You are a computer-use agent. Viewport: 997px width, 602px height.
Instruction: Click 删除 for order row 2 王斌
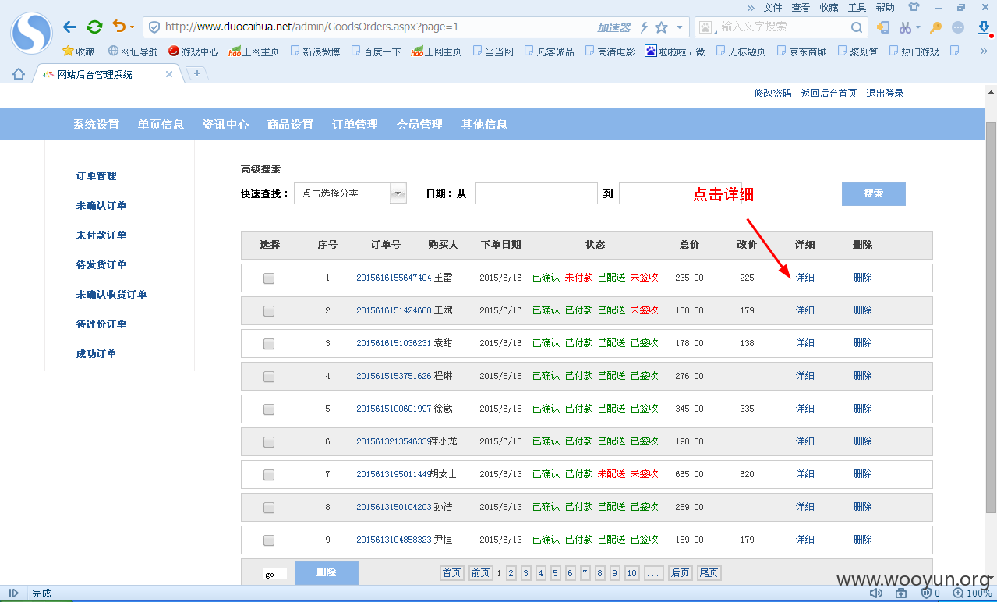pos(862,310)
